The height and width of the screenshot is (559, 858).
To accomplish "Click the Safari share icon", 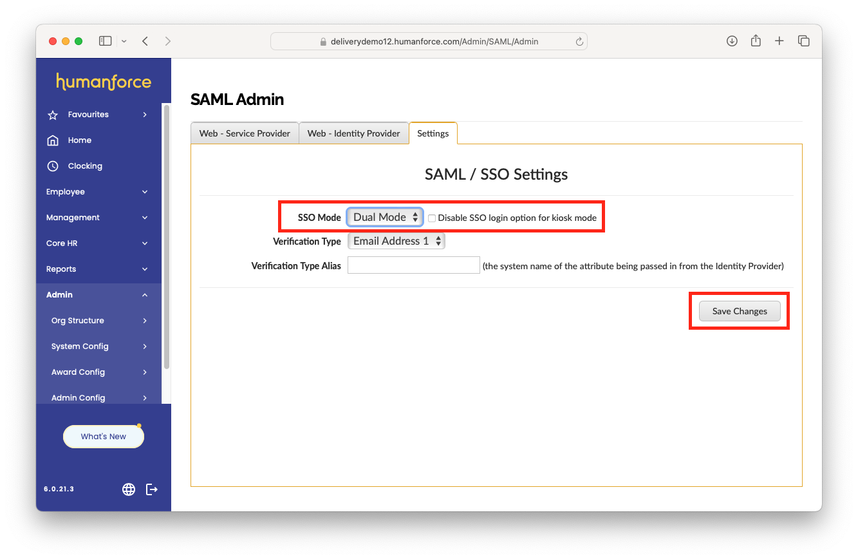I will point(756,41).
